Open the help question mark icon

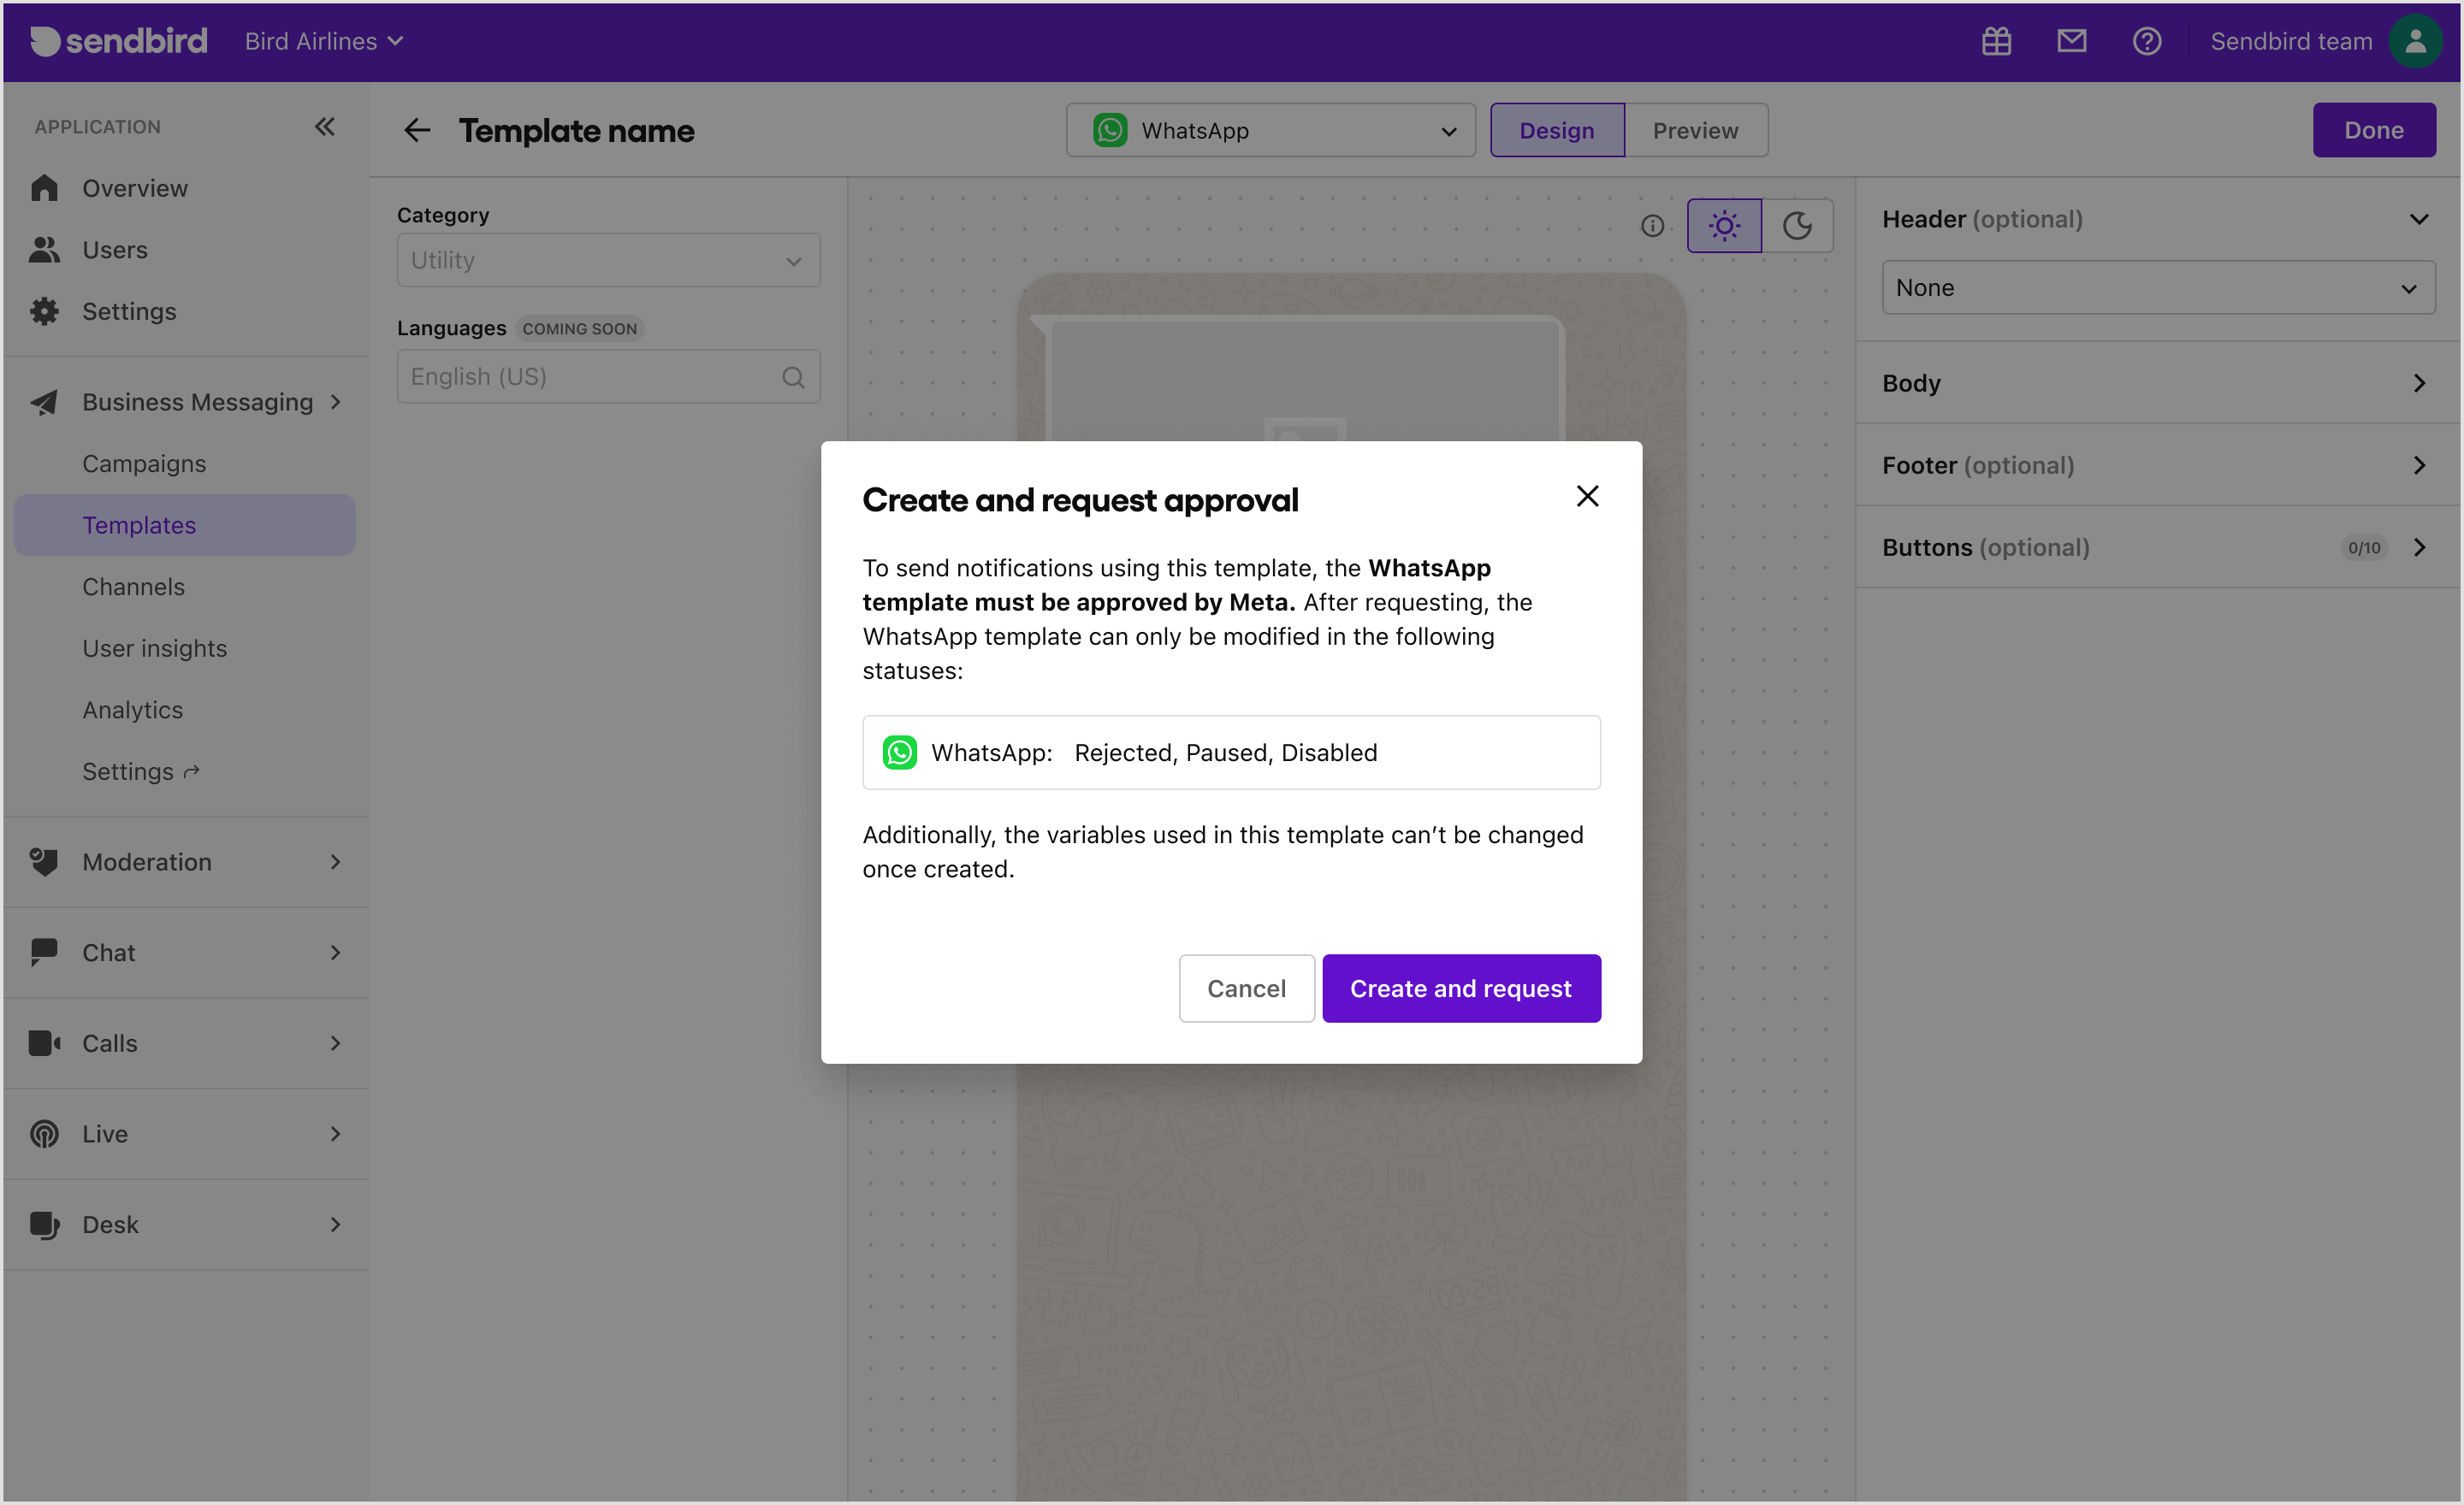coord(2147,41)
